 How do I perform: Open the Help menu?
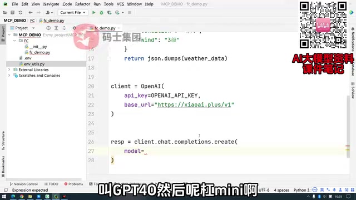149,4
